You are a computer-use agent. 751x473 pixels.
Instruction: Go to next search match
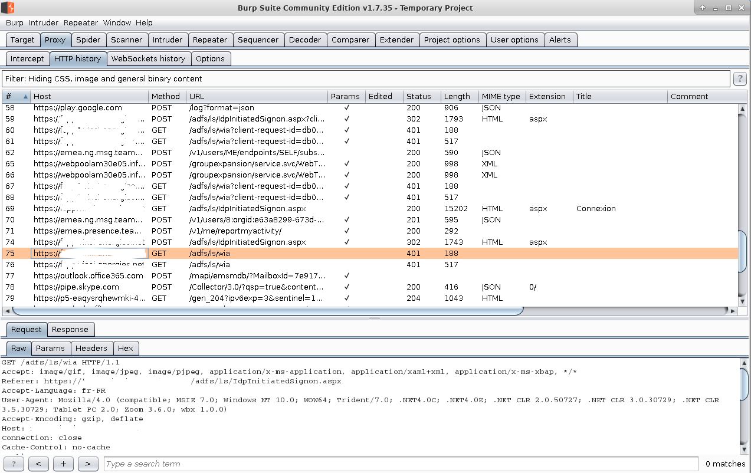[x=88, y=464]
